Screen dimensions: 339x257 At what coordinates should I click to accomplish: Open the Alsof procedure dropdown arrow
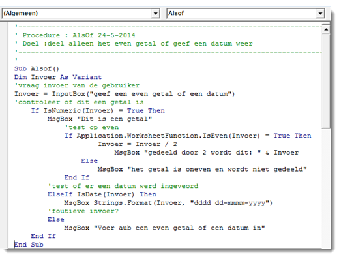pyautogui.click(x=320, y=14)
